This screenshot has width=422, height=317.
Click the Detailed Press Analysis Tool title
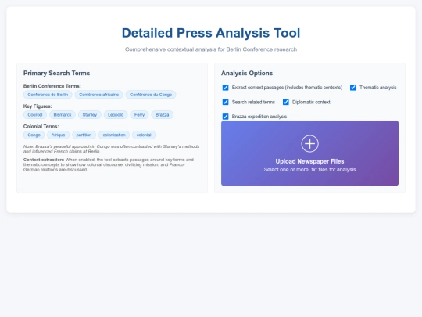[x=211, y=33]
